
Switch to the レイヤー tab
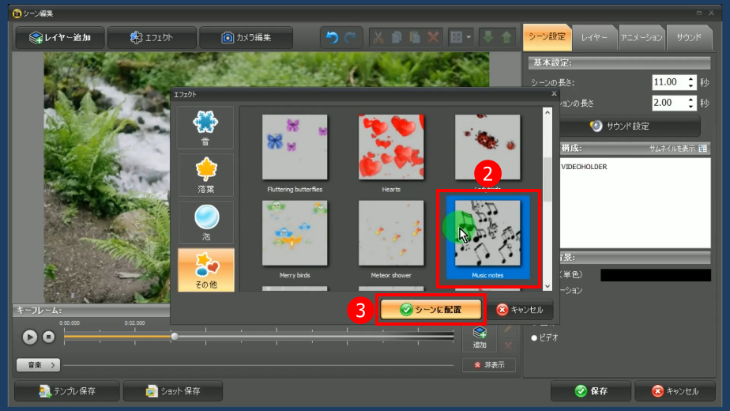[593, 36]
